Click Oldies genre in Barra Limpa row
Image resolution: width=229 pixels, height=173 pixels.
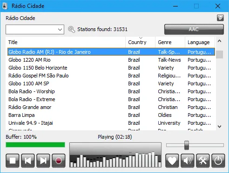coord(165,115)
